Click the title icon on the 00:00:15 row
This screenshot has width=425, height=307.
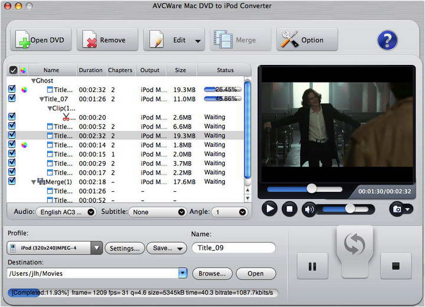point(50,154)
